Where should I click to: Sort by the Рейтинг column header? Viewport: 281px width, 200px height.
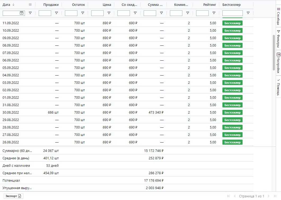point(209,5)
